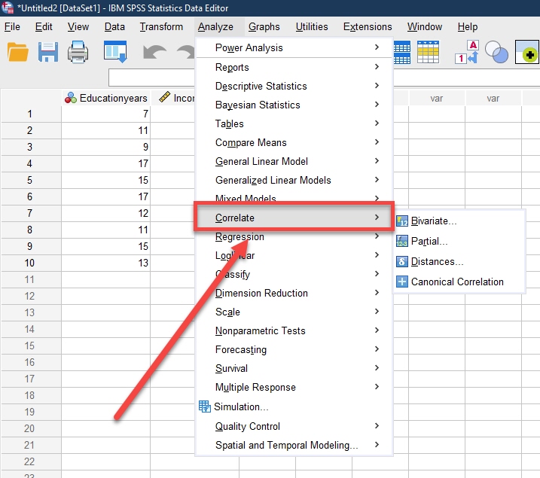The image size is (540, 478).
Task: Open the Graphs menu
Action: point(264,27)
